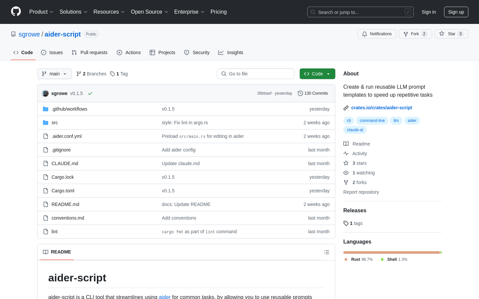The image size is (479, 299).
Task: Click the file icon next to CLAUDE.md
Action: pos(46,163)
